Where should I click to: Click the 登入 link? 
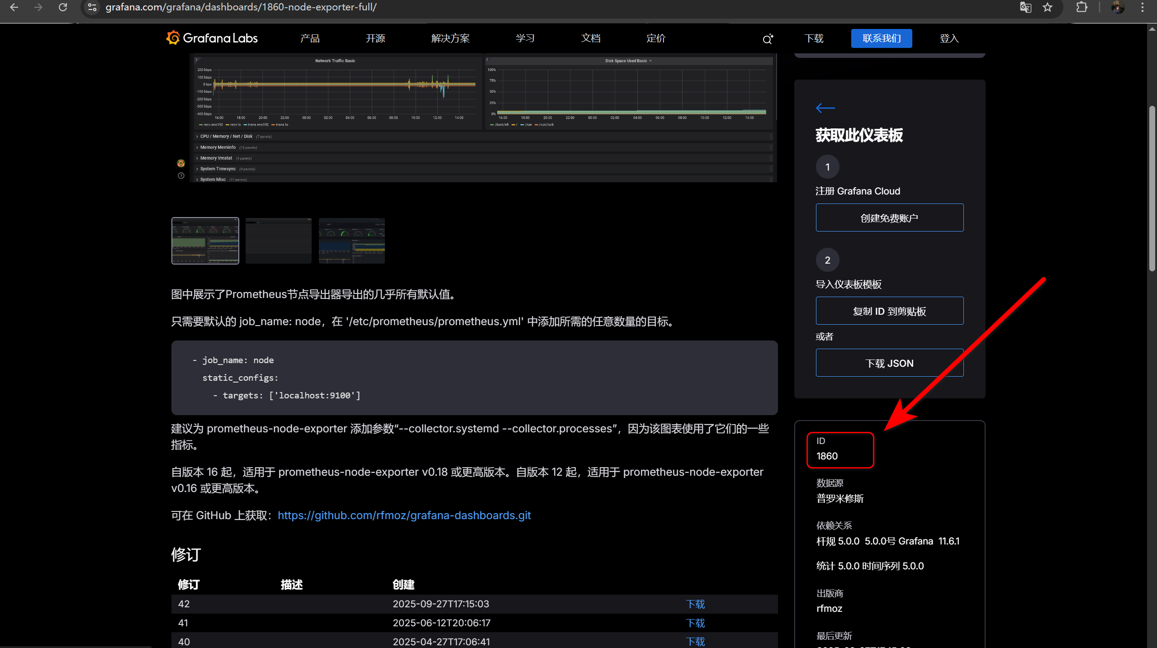pos(949,38)
